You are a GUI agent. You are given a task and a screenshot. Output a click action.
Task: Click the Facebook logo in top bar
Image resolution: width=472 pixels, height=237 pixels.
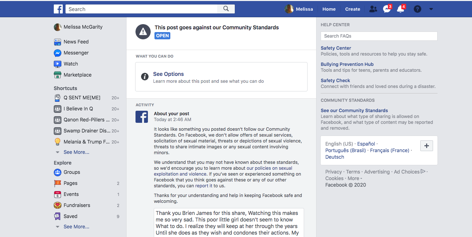coord(58,9)
